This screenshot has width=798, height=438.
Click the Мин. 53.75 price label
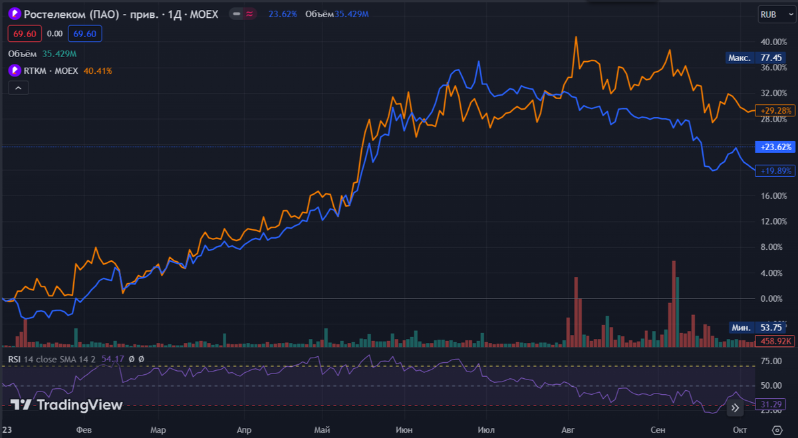758,328
